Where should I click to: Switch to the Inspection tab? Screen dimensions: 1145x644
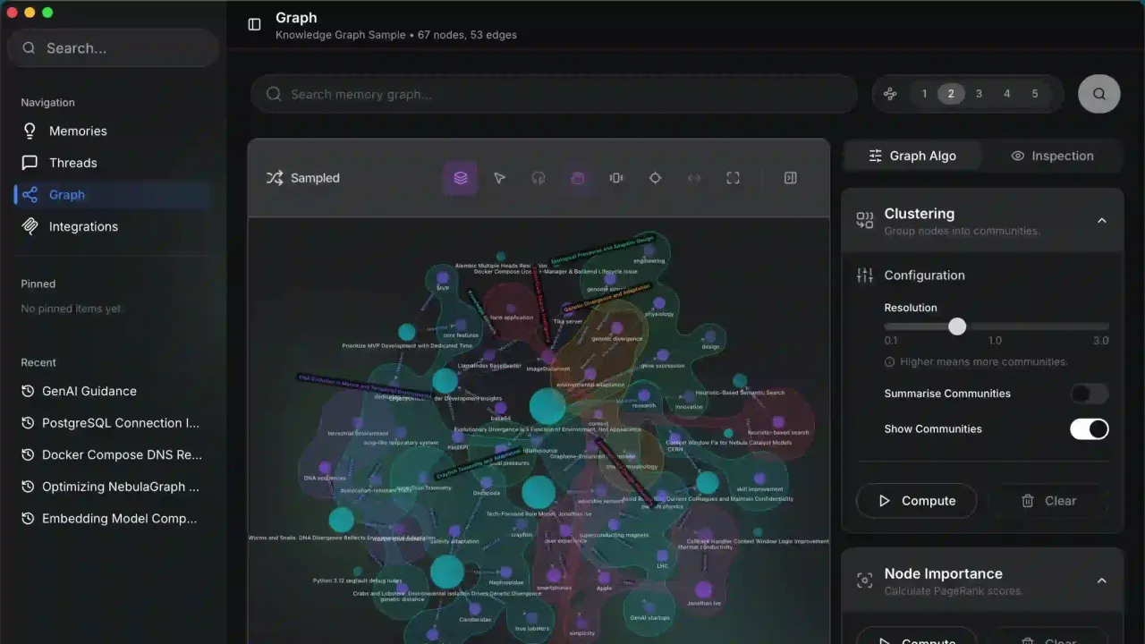tap(1052, 156)
